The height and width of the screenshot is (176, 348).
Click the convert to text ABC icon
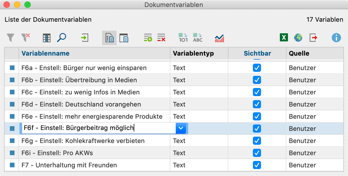[x=198, y=38]
